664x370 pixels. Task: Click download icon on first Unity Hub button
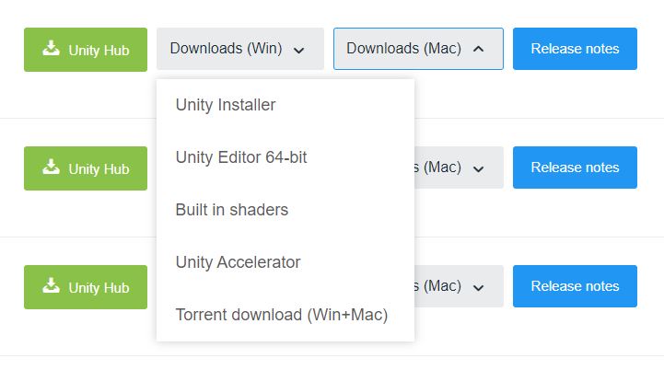pyautogui.click(x=51, y=48)
